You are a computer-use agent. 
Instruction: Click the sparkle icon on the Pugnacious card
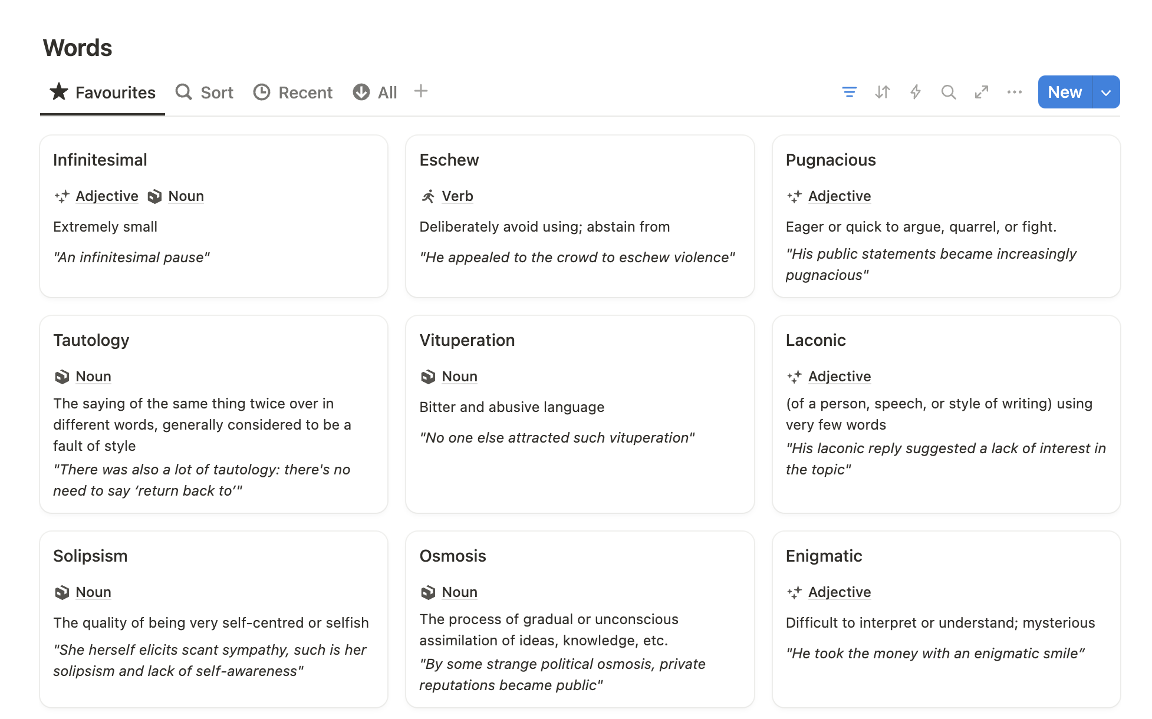pyautogui.click(x=794, y=196)
